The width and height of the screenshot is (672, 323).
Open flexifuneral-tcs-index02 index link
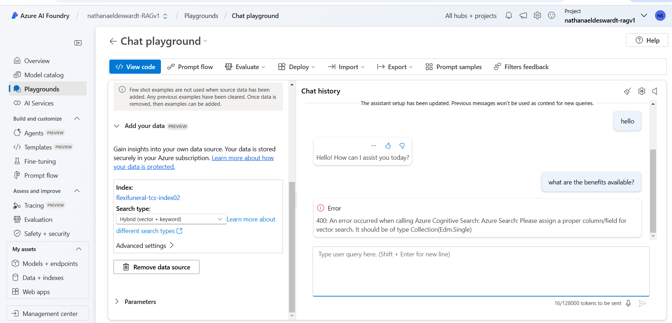[148, 198]
